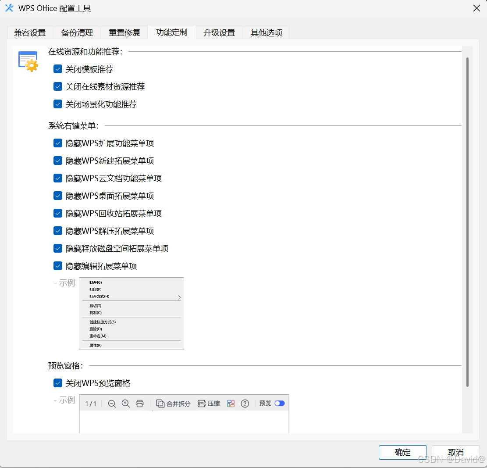
Task: Uncheck 关闭WPS预览窗格 checkbox
Action: (x=58, y=383)
